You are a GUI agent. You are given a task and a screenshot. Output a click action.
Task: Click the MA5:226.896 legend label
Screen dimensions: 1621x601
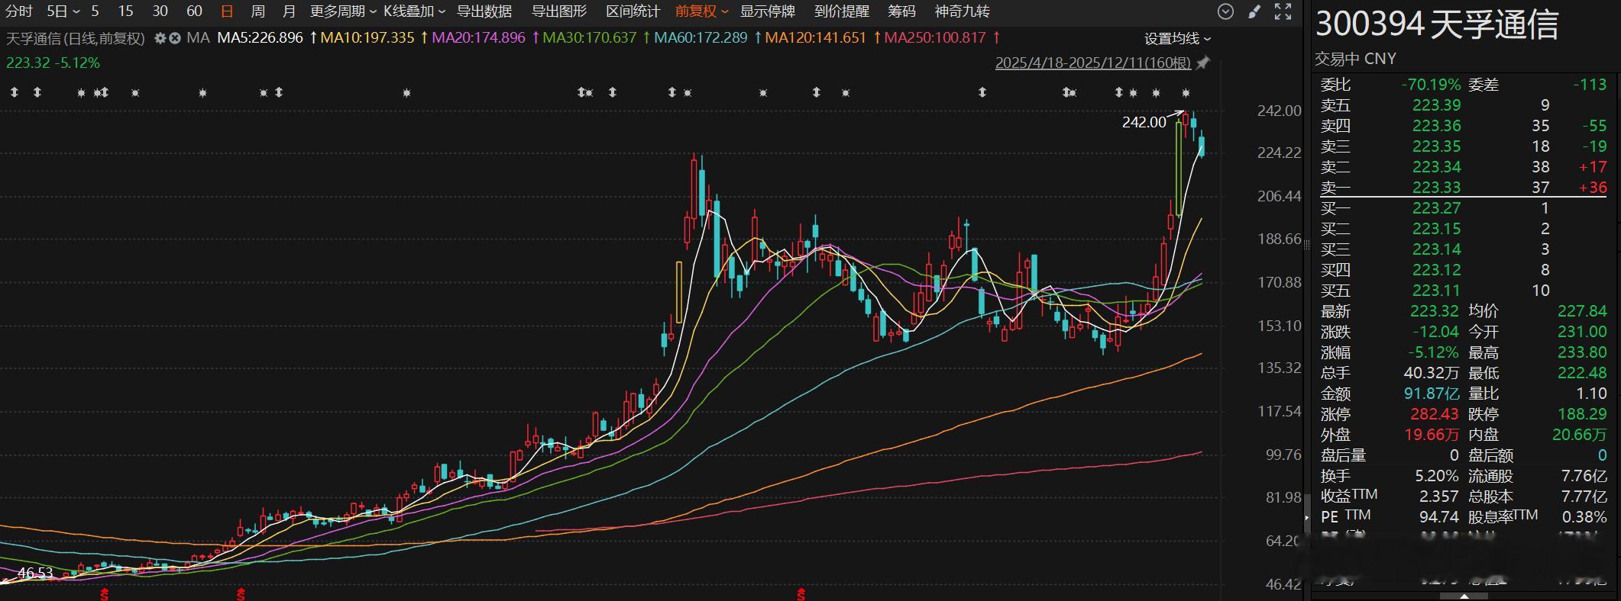(260, 38)
